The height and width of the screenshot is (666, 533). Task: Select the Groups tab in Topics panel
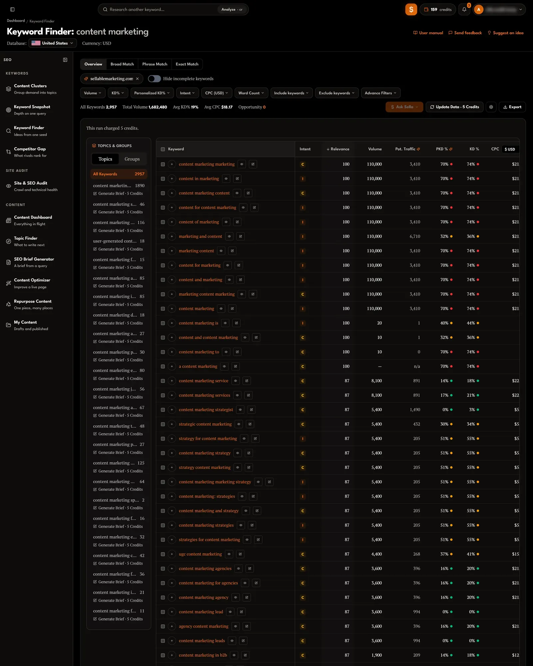[132, 159]
